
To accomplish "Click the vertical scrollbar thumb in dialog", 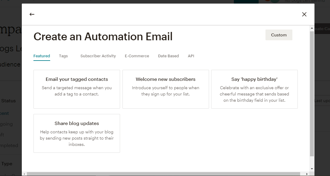I will pos(312,94).
